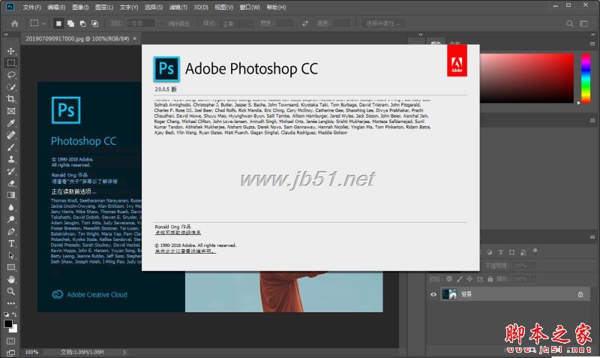This screenshot has width=600, height=358.
Task: Select the Horizontal Type tool
Action: 10,243
